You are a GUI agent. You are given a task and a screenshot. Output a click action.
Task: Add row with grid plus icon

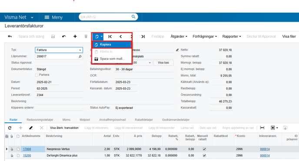[x=20, y=128]
